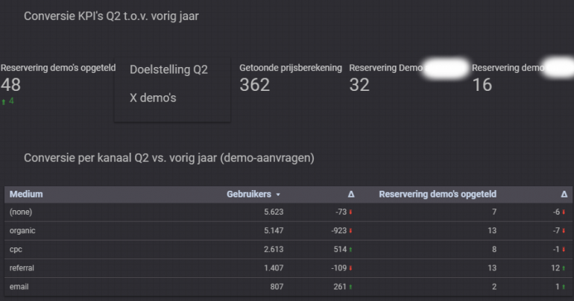
Task: Click the Gebruikers delta column header
Action: click(x=351, y=194)
